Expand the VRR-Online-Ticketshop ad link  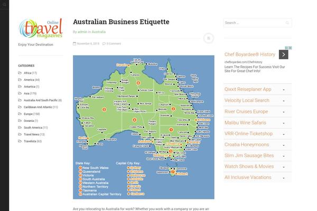pyautogui.click(x=258, y=133)
